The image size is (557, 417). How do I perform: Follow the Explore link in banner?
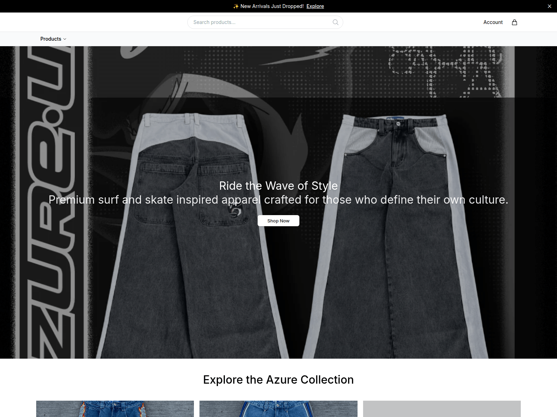315,6
